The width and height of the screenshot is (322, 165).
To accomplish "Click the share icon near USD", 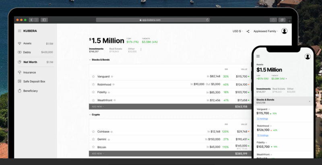I will (248, 31).
